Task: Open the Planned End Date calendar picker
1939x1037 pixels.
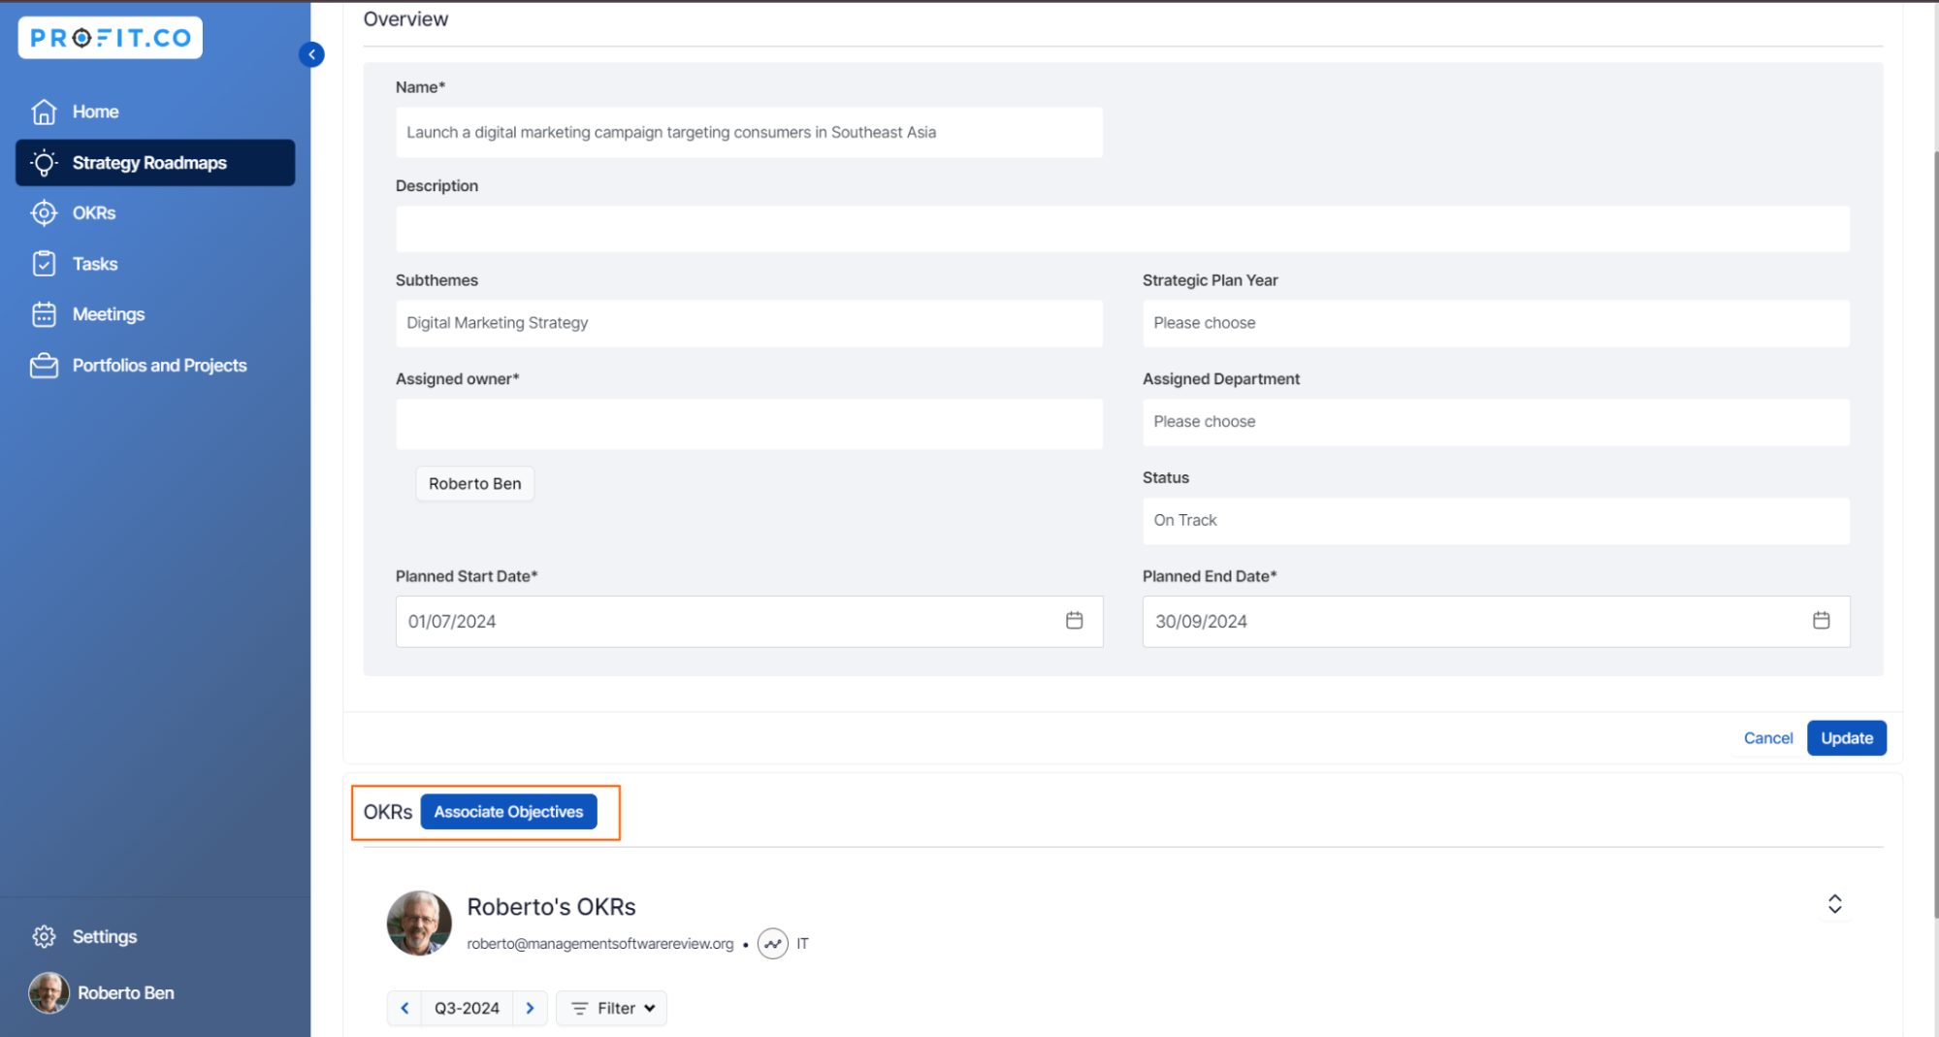Action: 1821,621
